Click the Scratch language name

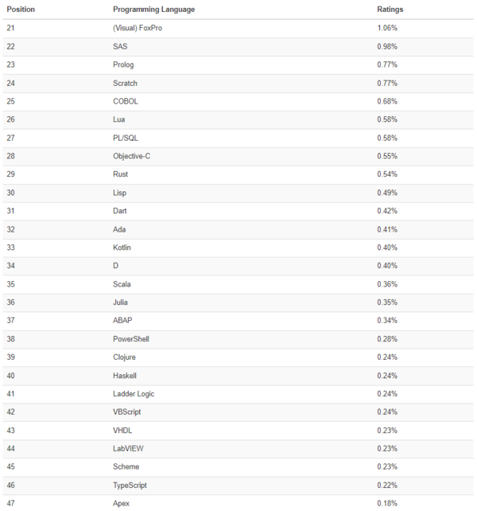(x=126, y=83)
